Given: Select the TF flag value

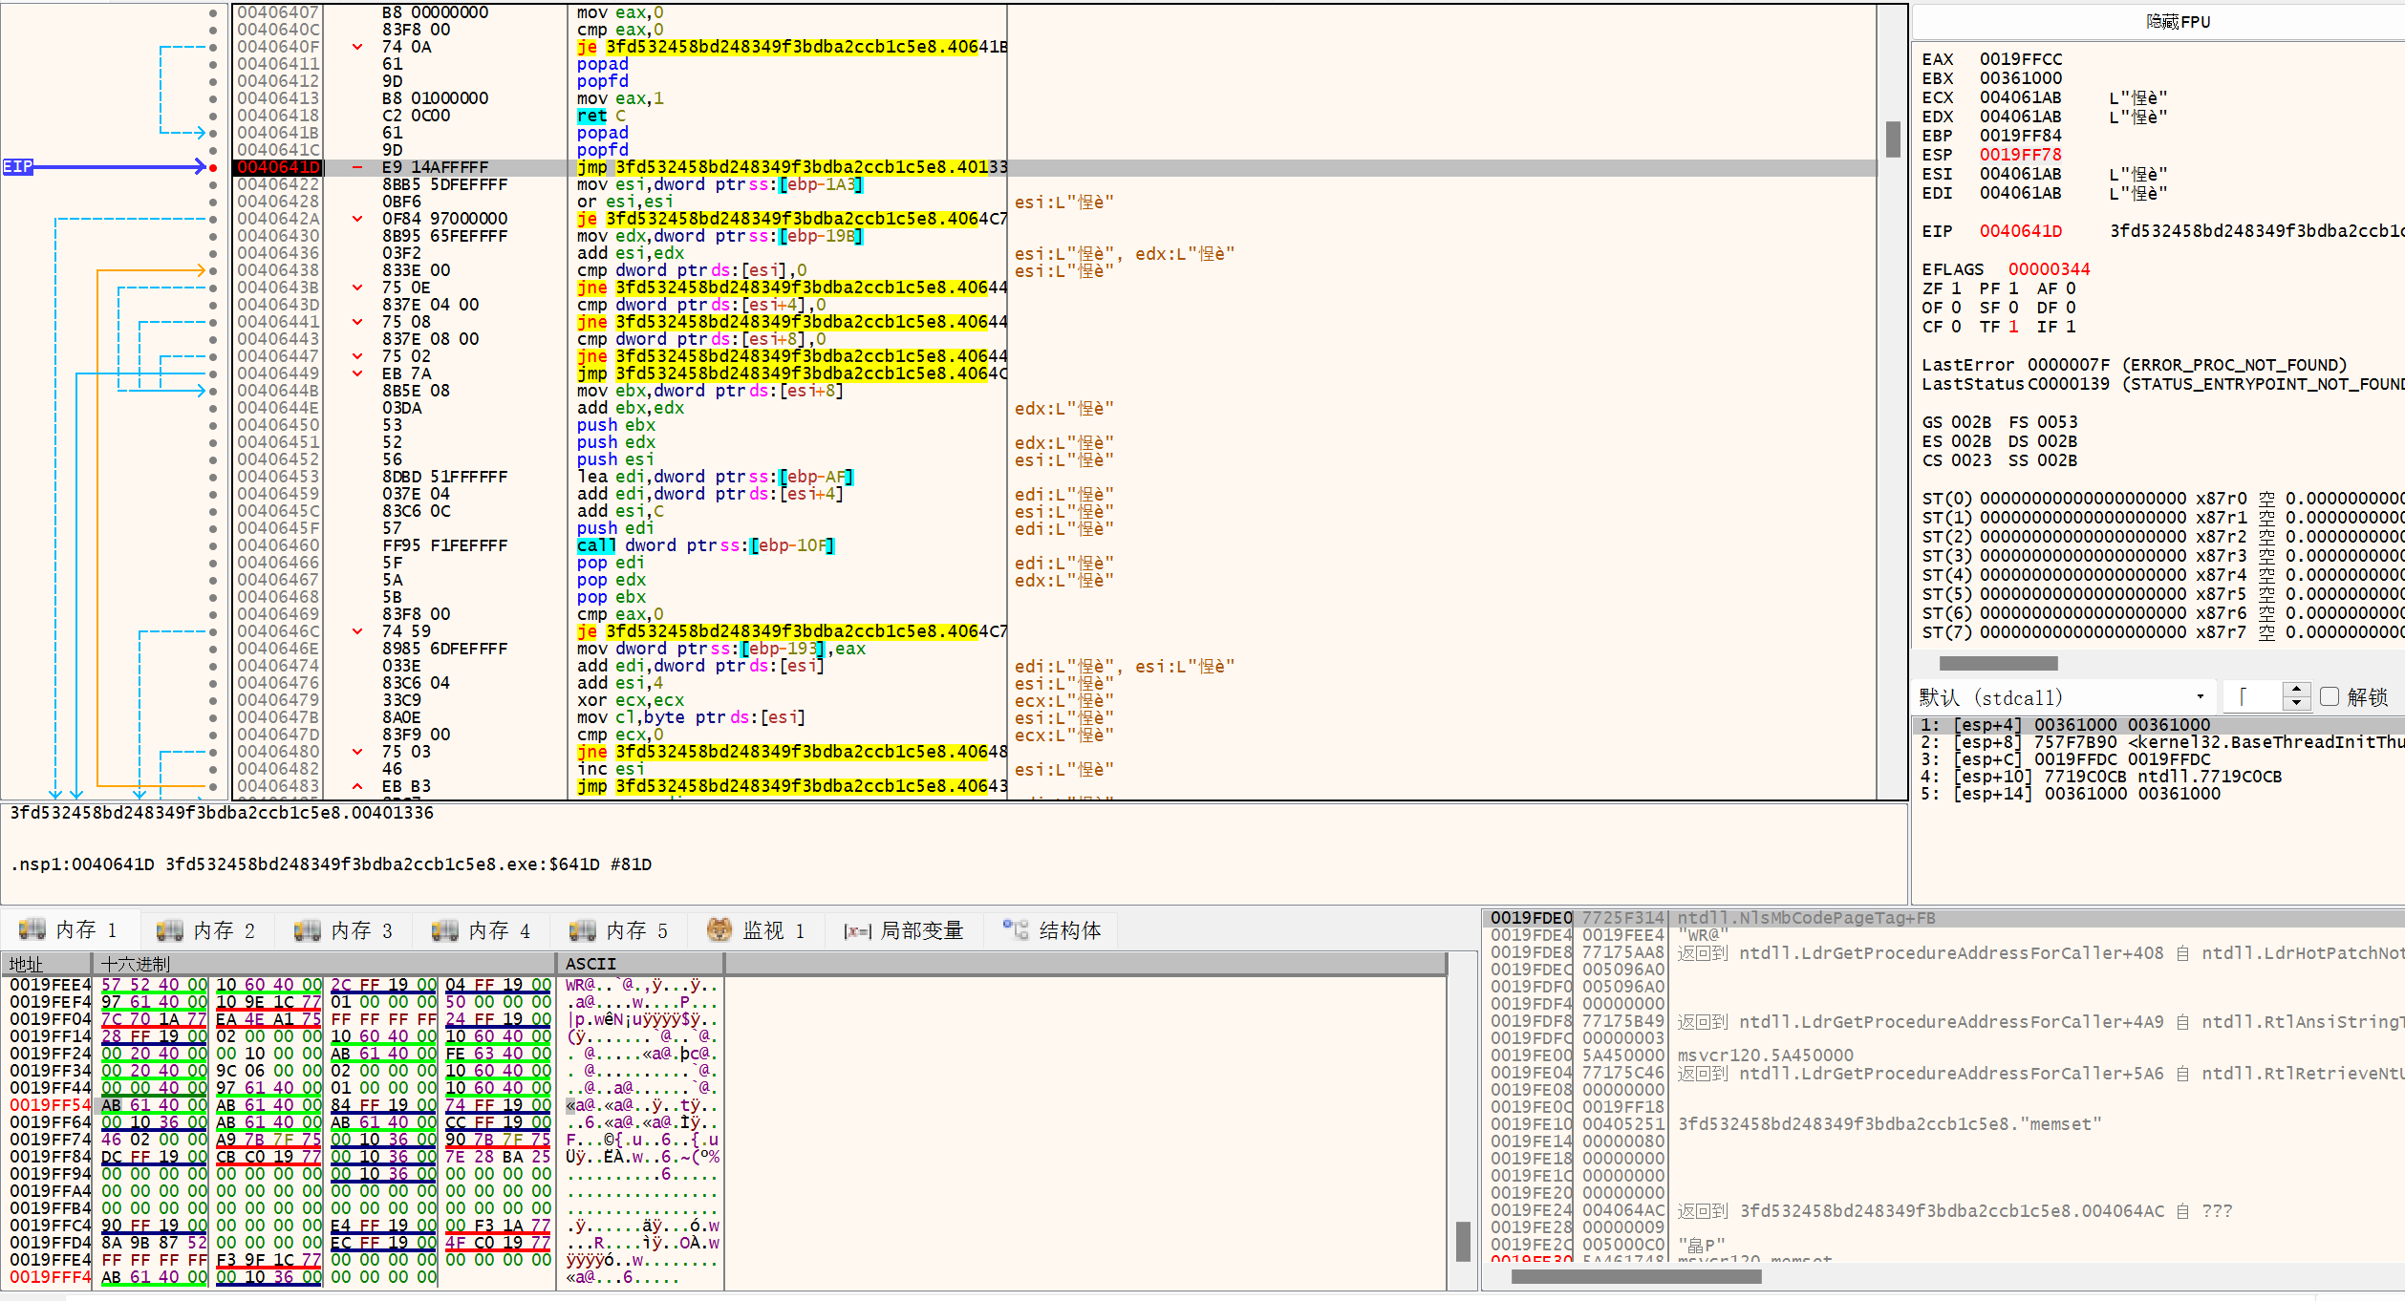Looking at the screenshot, I should 2013,327.
